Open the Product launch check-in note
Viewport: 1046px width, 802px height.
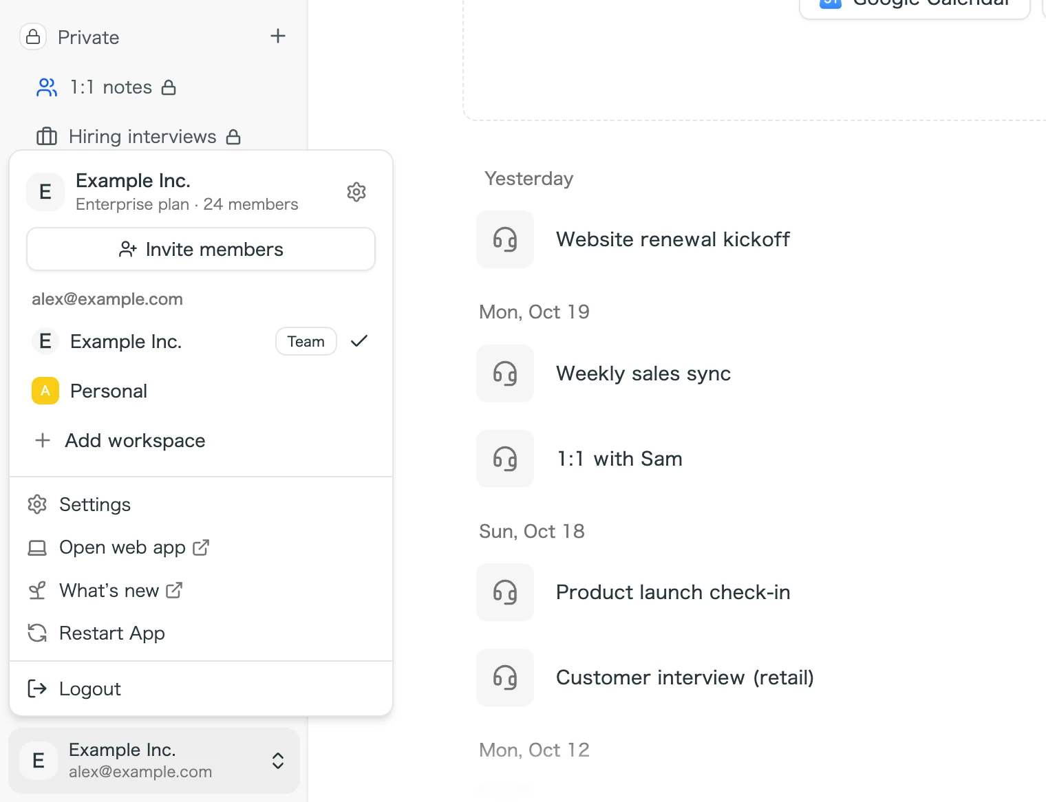point(673,592)
